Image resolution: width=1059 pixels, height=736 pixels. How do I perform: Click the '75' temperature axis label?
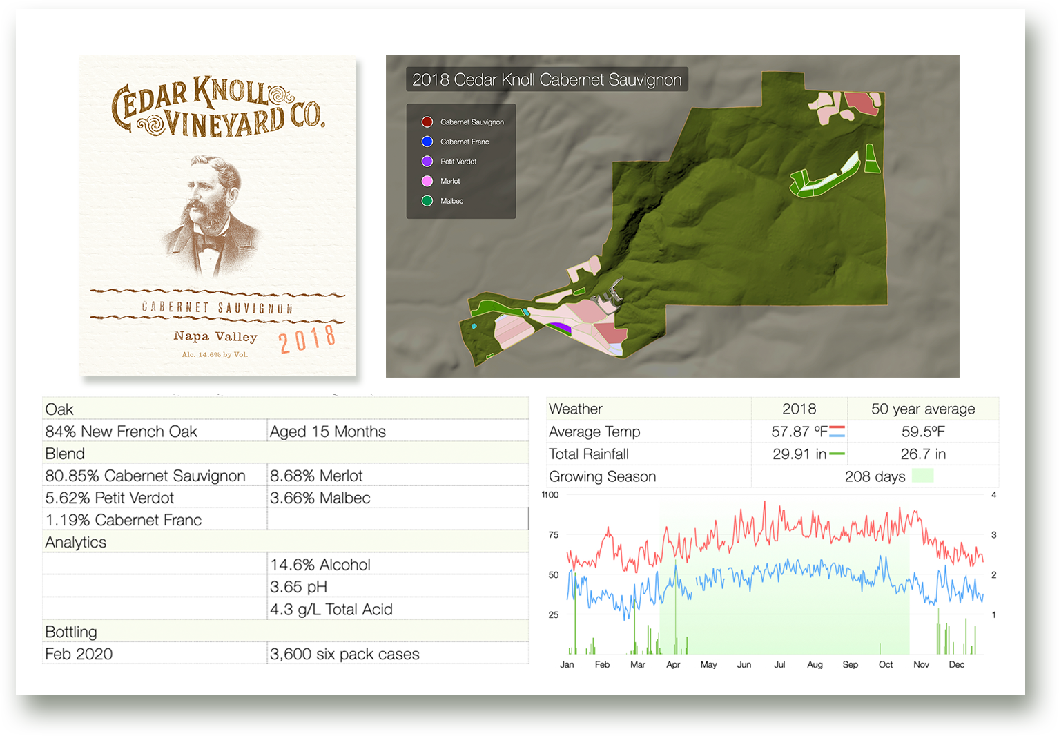tap(554, 534)
